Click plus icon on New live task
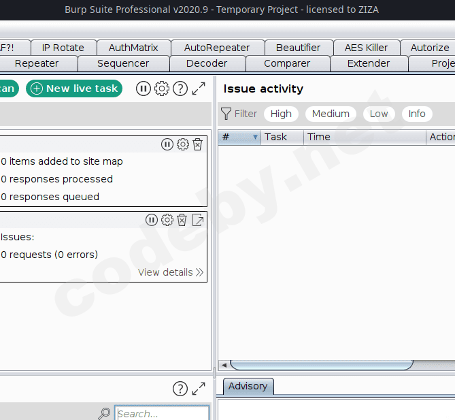 [37, 88]
